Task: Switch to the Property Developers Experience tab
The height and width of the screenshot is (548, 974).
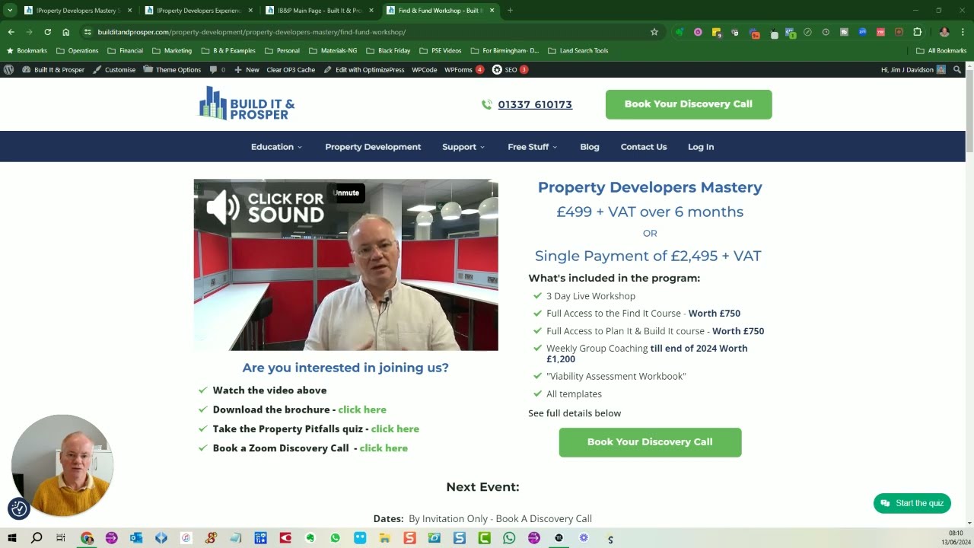Action: (x=199, y=11)
